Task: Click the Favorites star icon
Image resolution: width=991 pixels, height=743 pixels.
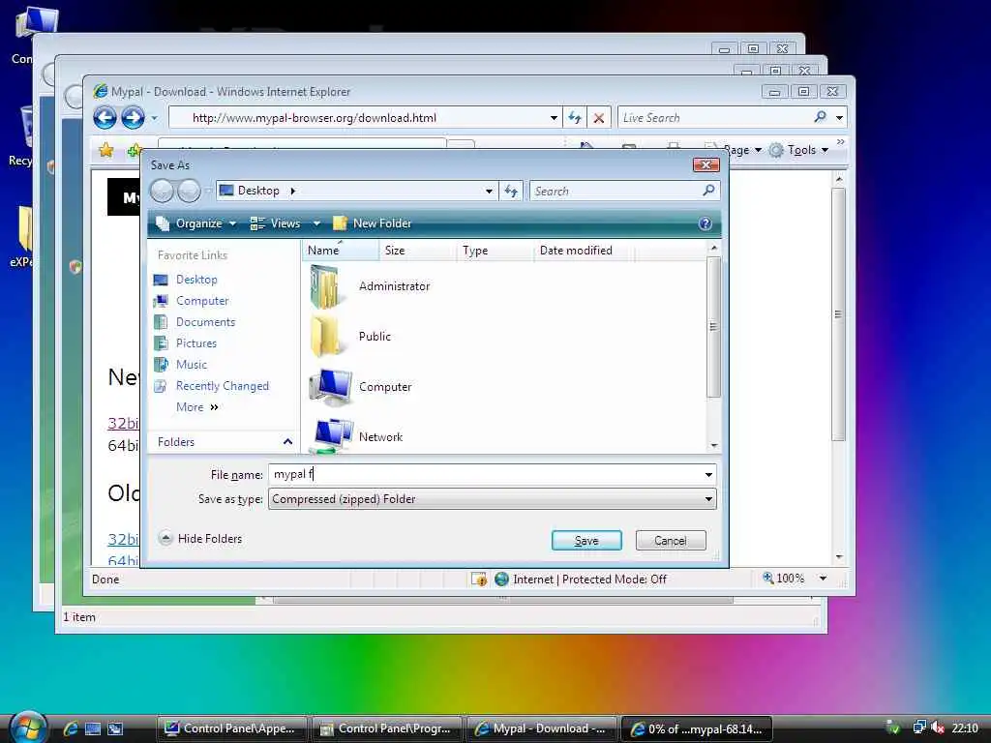Action: [x=106, y=150]
